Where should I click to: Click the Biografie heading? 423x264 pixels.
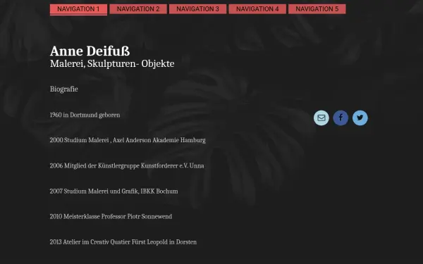[x=64, y=89]
